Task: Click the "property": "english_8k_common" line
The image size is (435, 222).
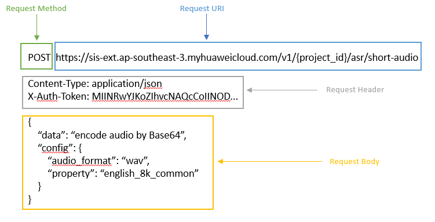Action: (123, 173)
